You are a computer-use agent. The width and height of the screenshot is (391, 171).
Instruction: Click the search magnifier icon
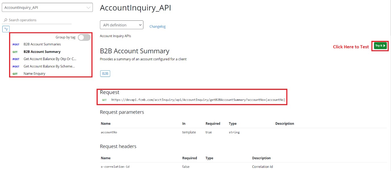pyautogui.click(x=5, y=20)
